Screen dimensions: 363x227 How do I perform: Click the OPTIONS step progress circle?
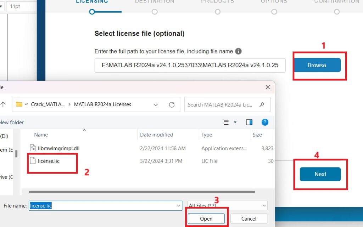(x=274, y=12)
